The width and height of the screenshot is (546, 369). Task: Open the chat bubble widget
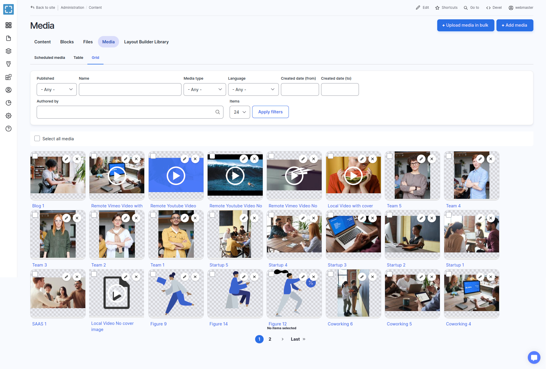point(534,357)
